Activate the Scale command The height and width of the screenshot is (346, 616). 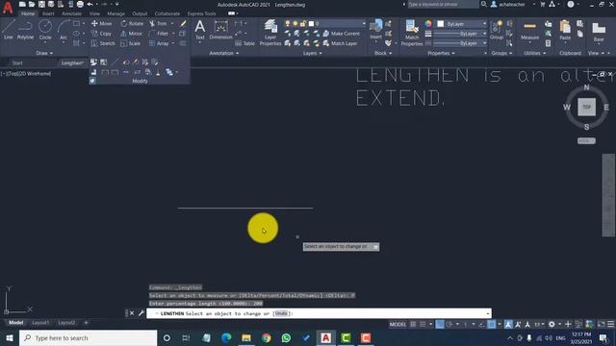click(x=131, y=43)
